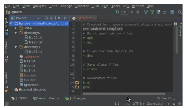
Task: Change the UTF-8 file encoding
Action: coord(138,104)
